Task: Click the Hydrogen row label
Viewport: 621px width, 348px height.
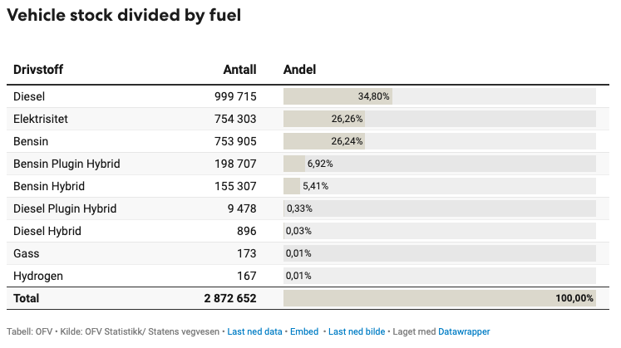Action: click(x=38, y=275)
